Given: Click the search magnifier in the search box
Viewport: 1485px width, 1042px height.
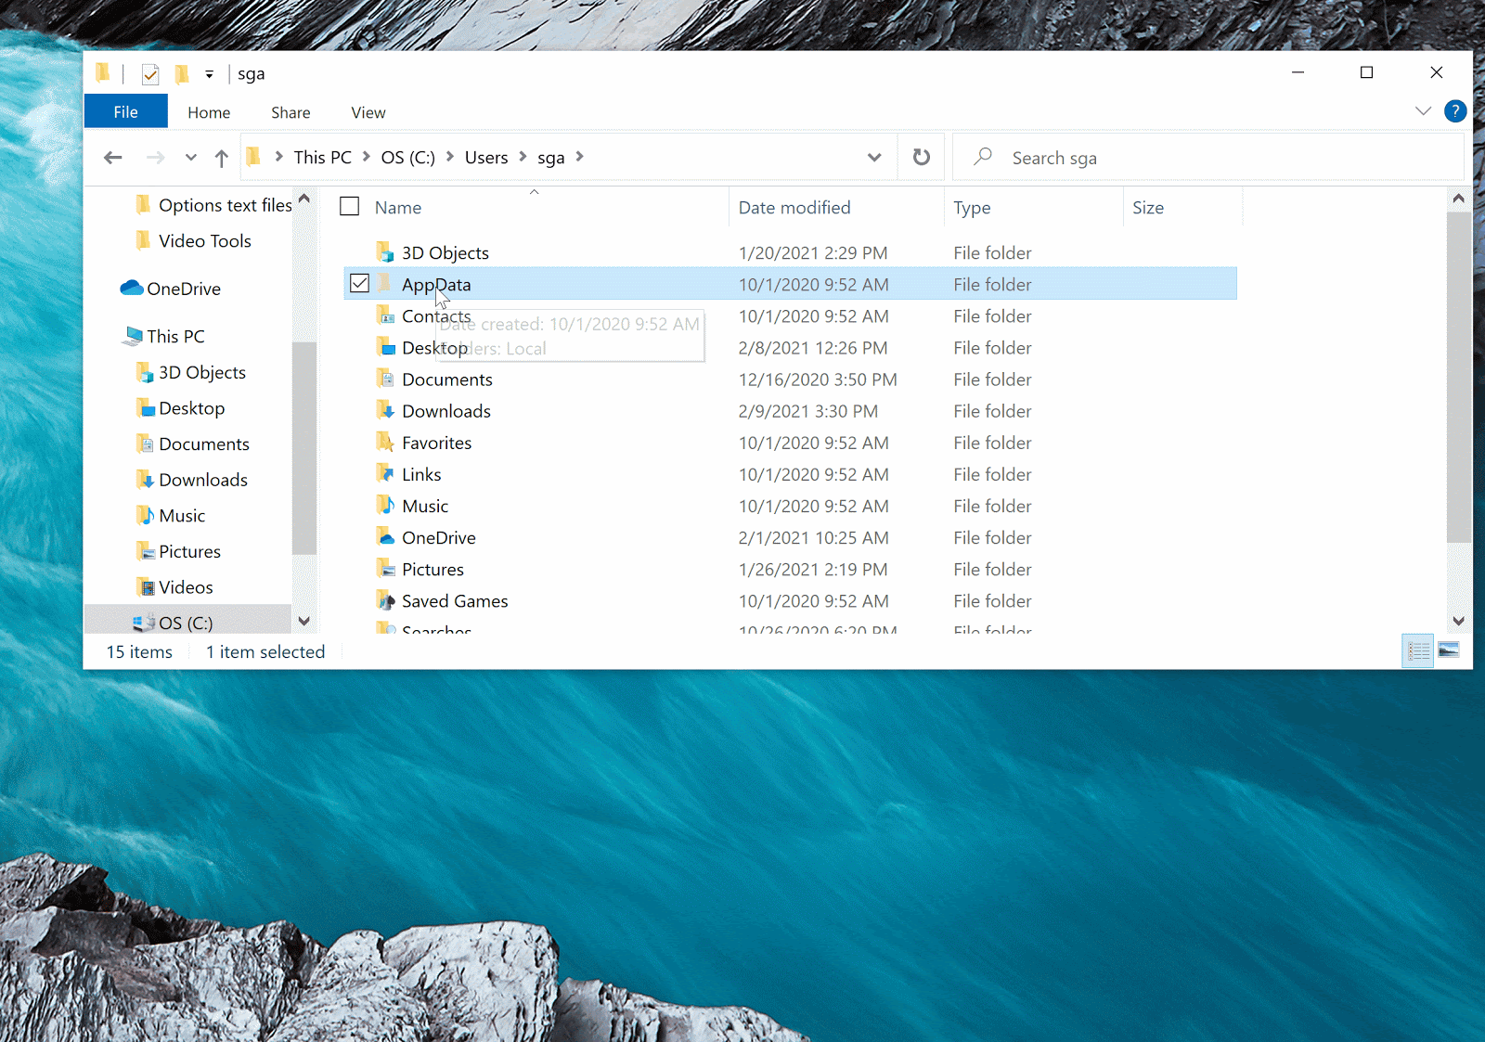Looking at the screenshot, I should point(982,157).
